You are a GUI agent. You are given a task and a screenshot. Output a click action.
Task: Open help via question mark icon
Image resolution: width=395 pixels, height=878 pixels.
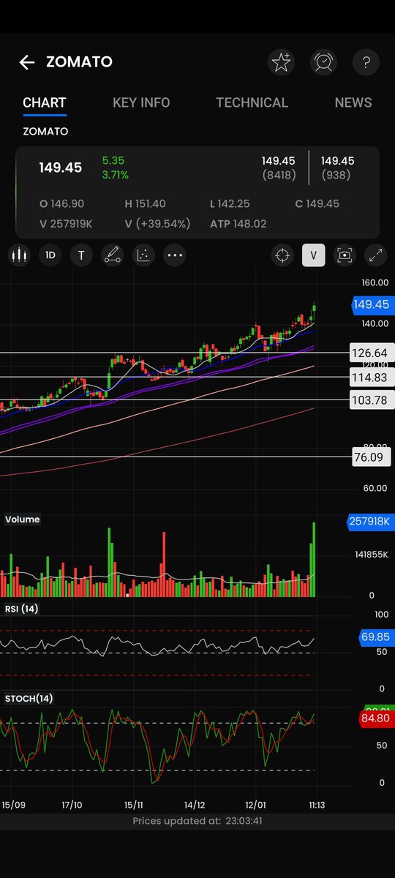[x=366, y=62]
